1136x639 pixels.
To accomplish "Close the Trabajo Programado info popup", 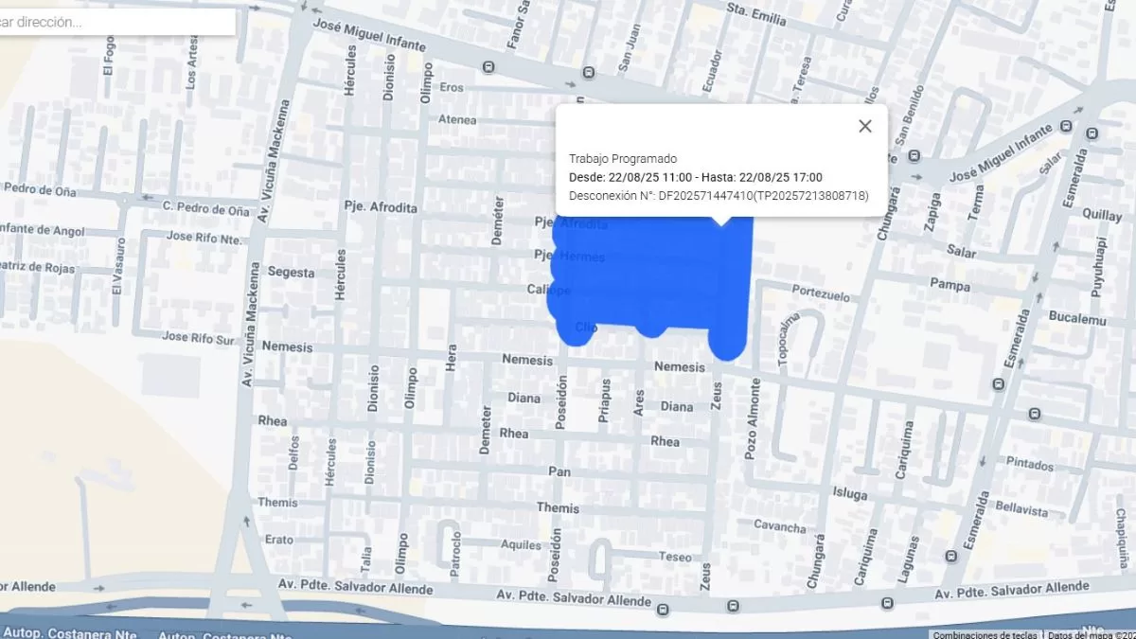I will tap(864, 127).
